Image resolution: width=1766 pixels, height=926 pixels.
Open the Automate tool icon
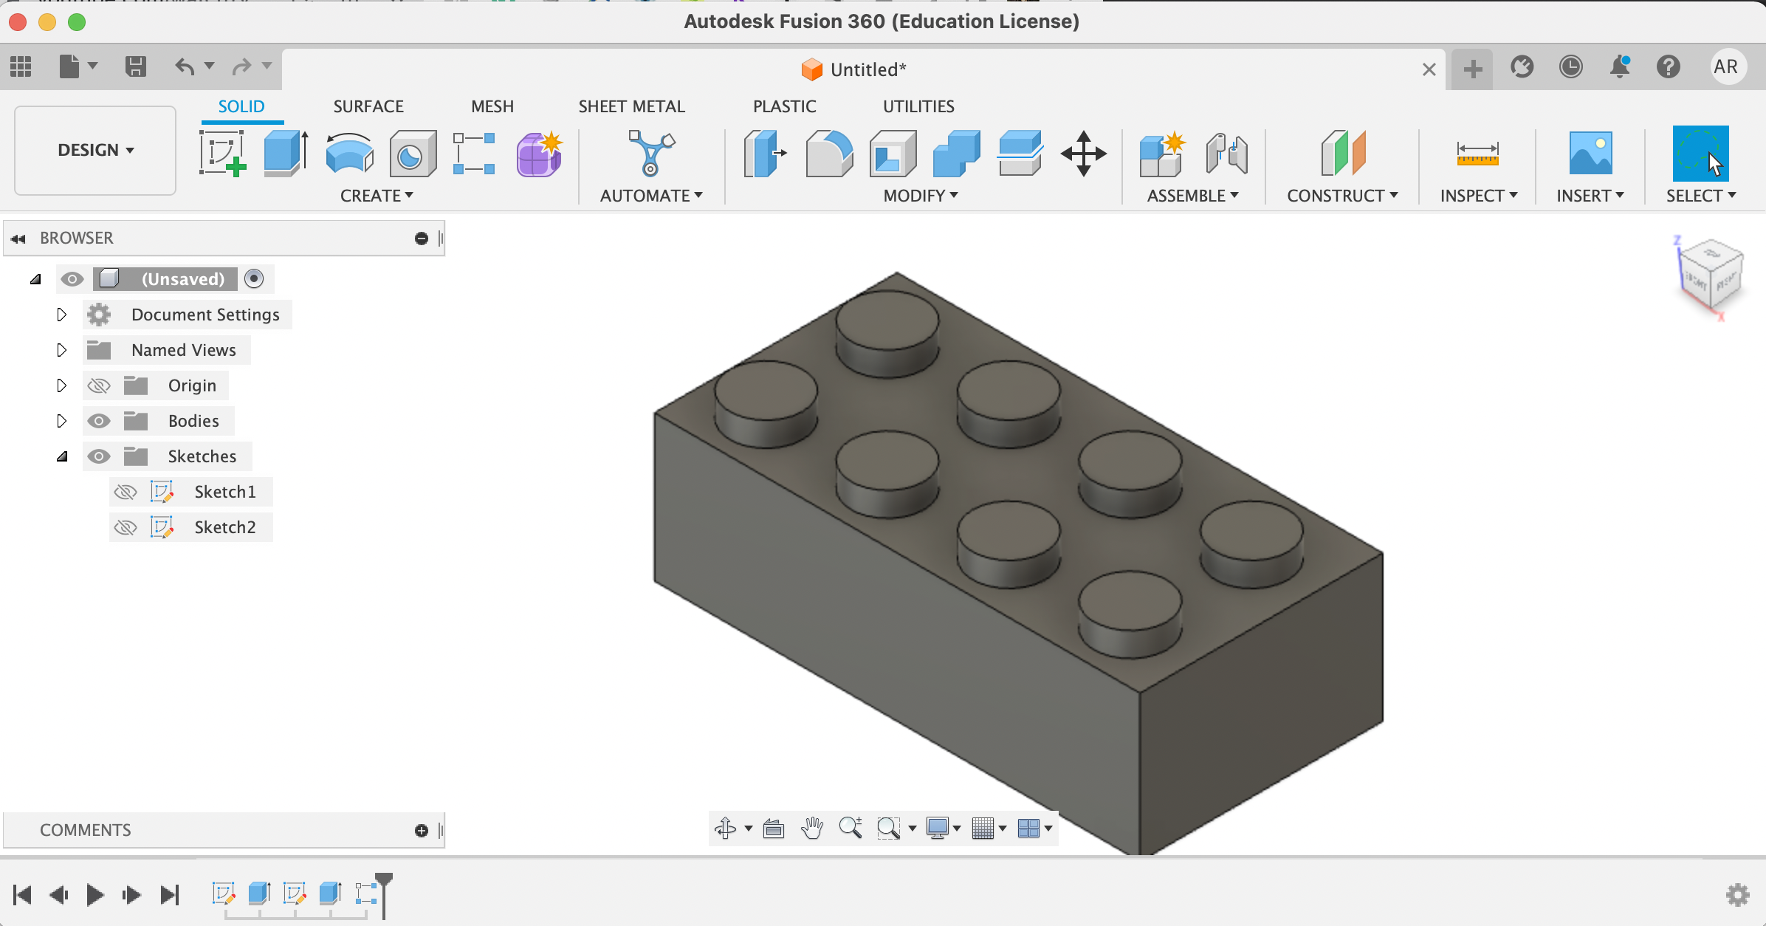pos(650,153)
